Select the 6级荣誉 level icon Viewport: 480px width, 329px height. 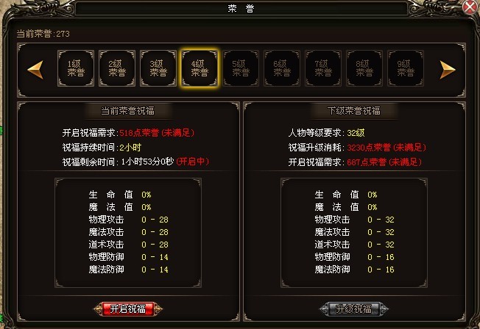click(282, 68)
